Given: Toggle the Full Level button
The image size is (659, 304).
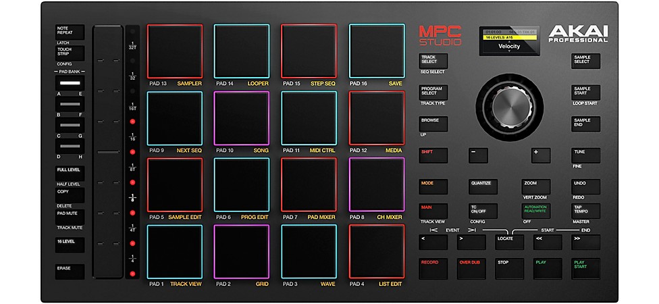Looking at the screenshot, I should (70, 174).
